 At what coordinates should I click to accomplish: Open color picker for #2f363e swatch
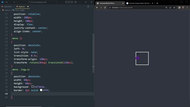(32, 86)
